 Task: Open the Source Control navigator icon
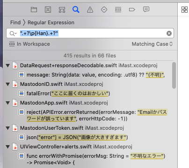point(48,10)
